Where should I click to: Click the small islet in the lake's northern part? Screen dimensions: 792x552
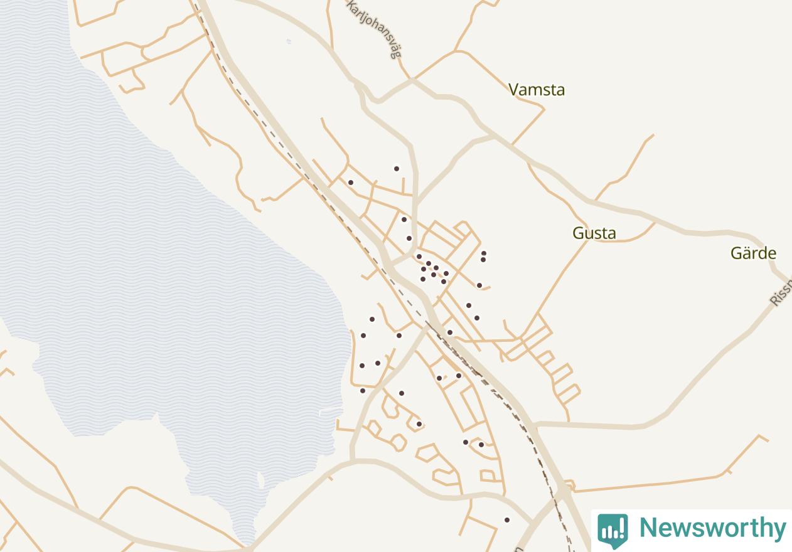289,41
